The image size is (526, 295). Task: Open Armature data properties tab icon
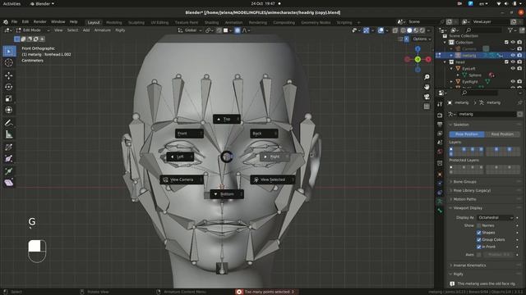pyautogui.click(x=440, y=202)
